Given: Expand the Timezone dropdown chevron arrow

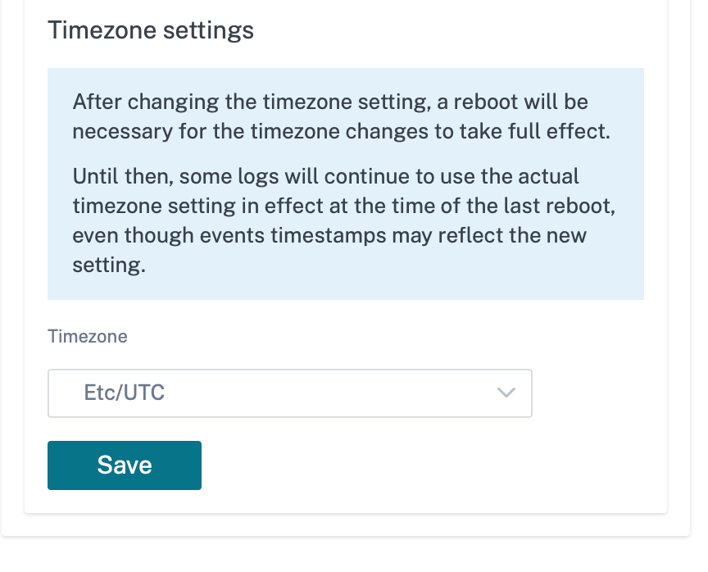Looking at the screenshot, I should coord(506,393).
